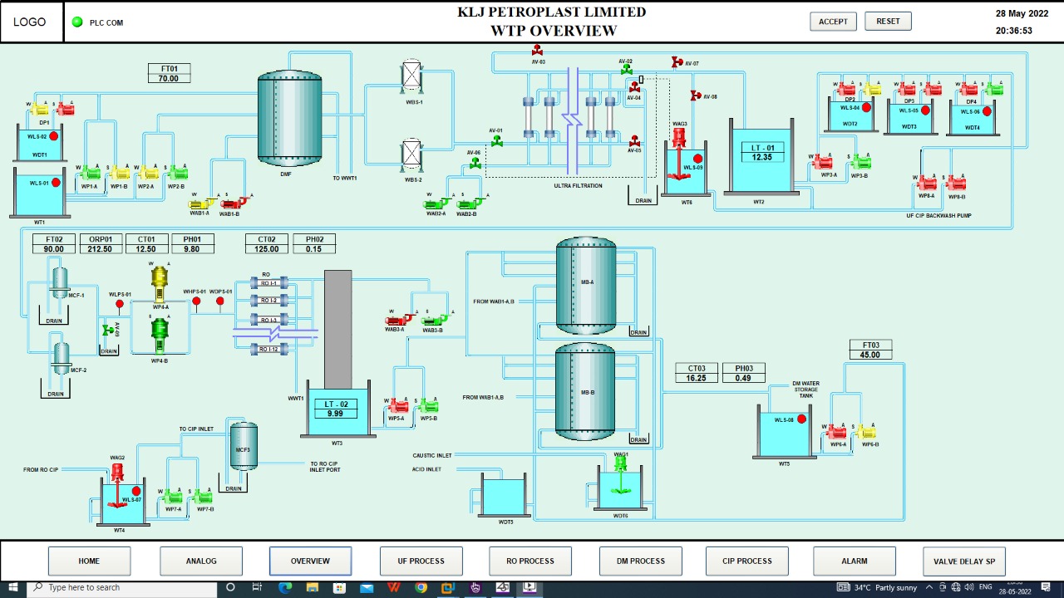The image size is (1064, 598).
Task: Select the WAG3 agitator motor
Action: pyautogui.click(x=679, y=138)
